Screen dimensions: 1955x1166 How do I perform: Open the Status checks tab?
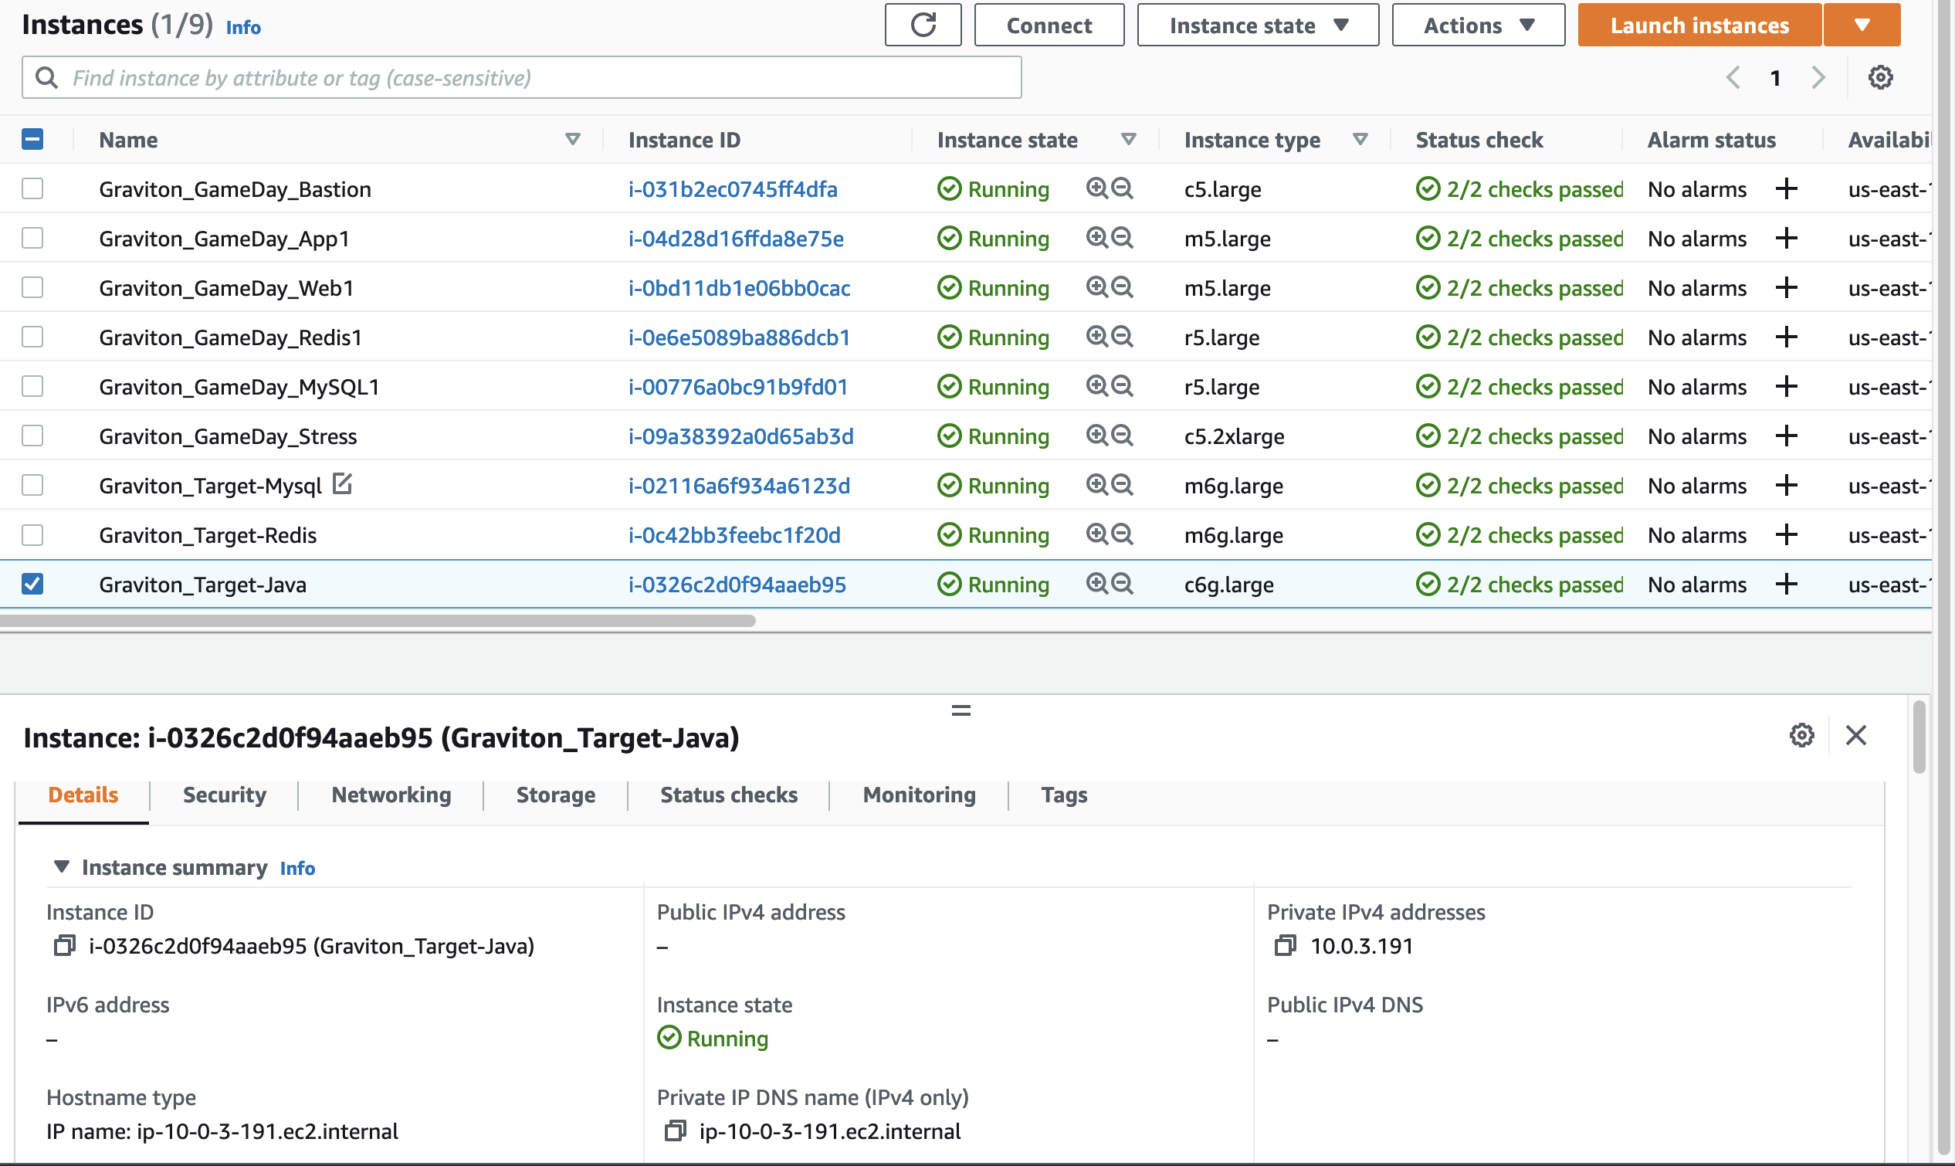click(x=728, y=795)
